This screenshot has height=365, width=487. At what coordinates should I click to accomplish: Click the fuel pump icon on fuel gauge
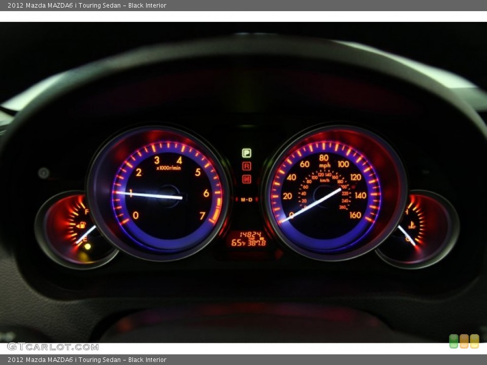pos(81,225)
